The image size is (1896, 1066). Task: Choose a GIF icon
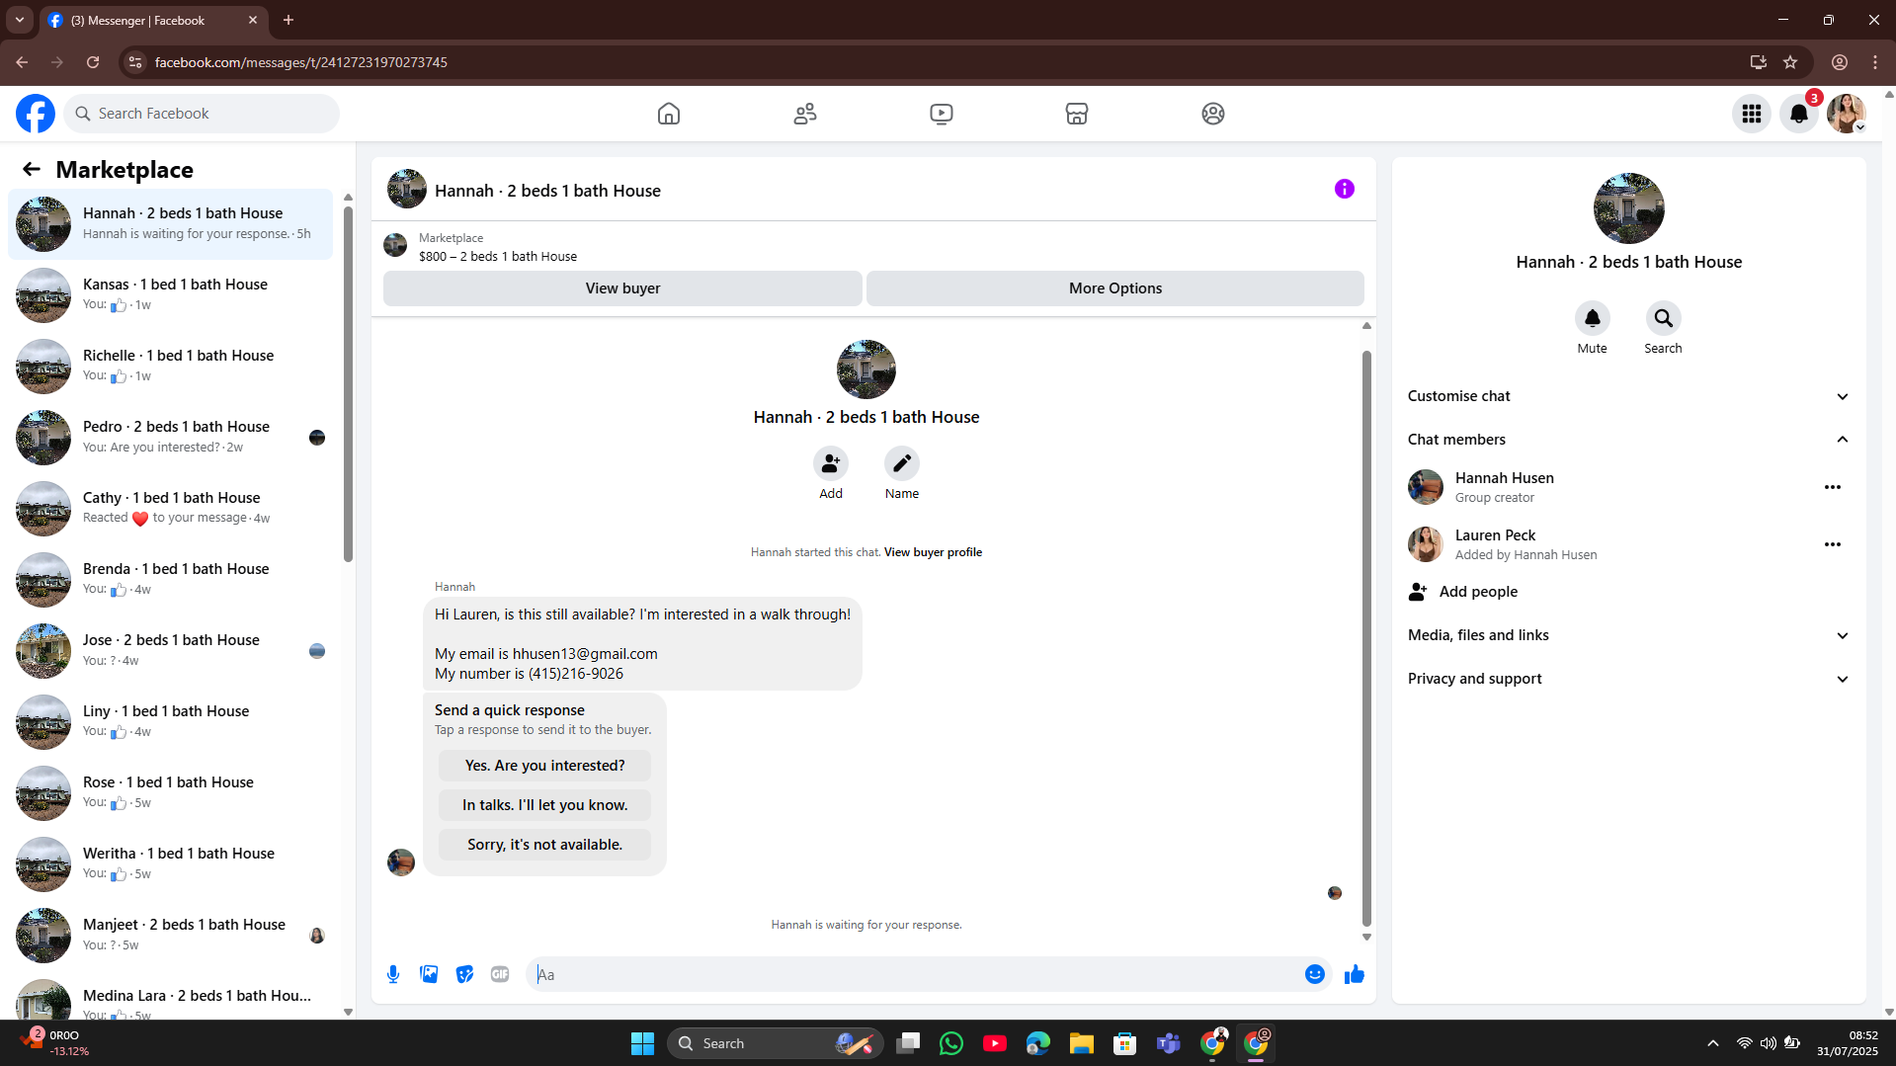pos(500,974)
